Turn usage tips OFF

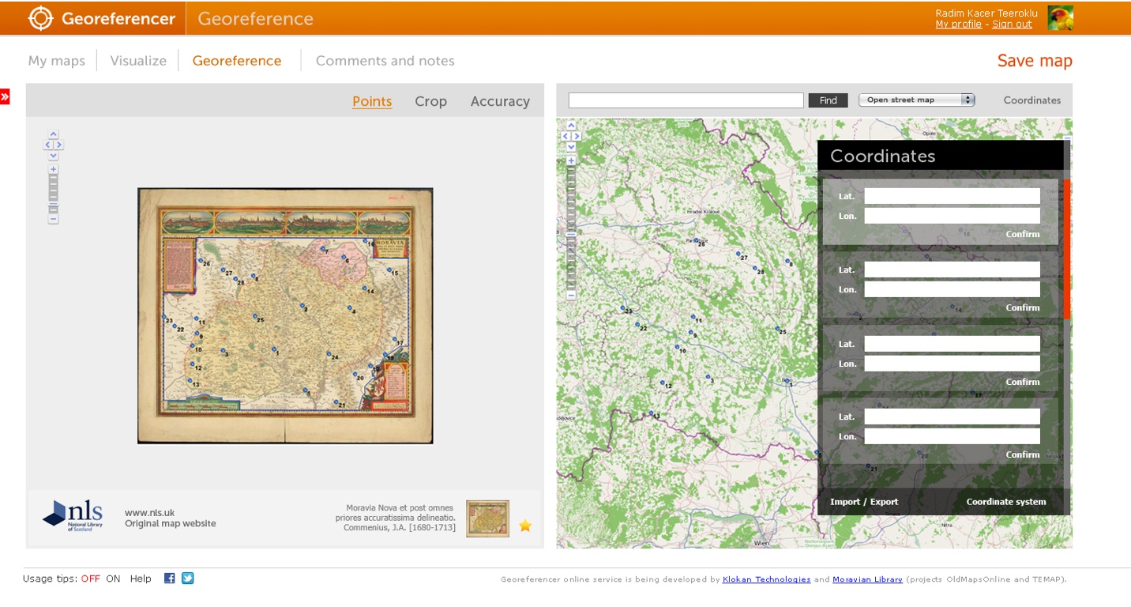coord(91,579)
